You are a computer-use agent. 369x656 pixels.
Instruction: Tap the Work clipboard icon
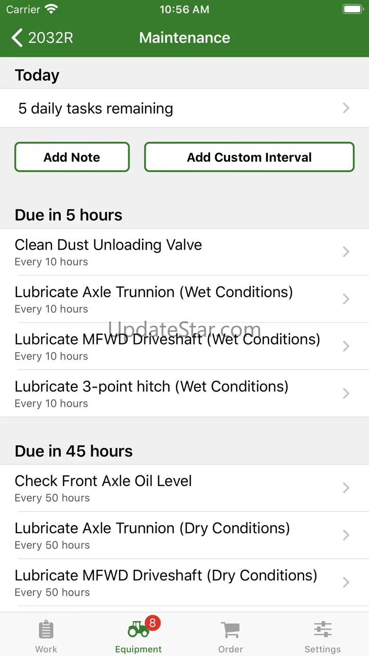(46, 630)
